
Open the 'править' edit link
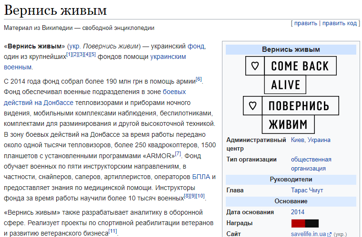click(x=306, y=23)
